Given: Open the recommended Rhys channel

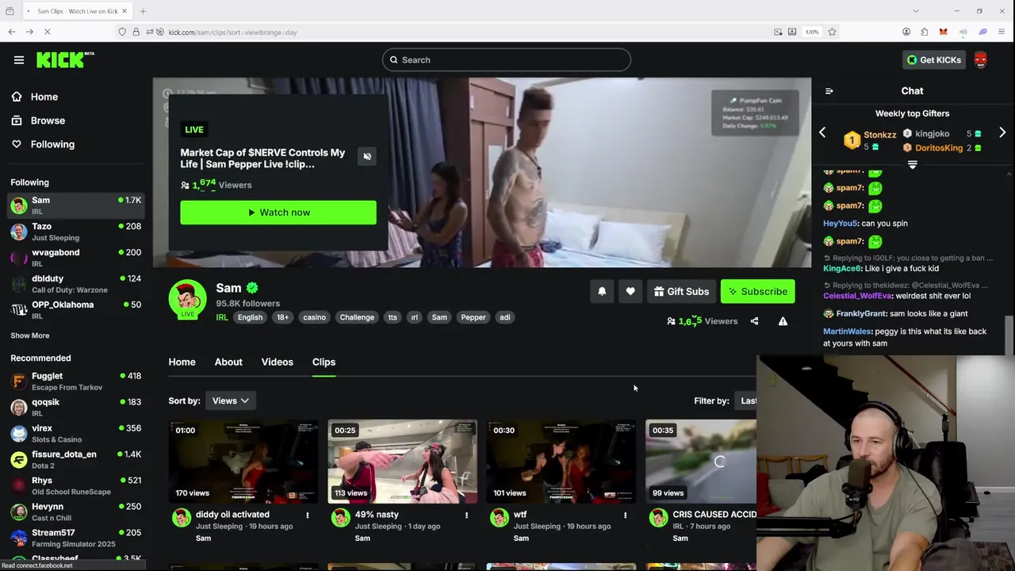Looking at the screenshot, I should pos(75,486).
